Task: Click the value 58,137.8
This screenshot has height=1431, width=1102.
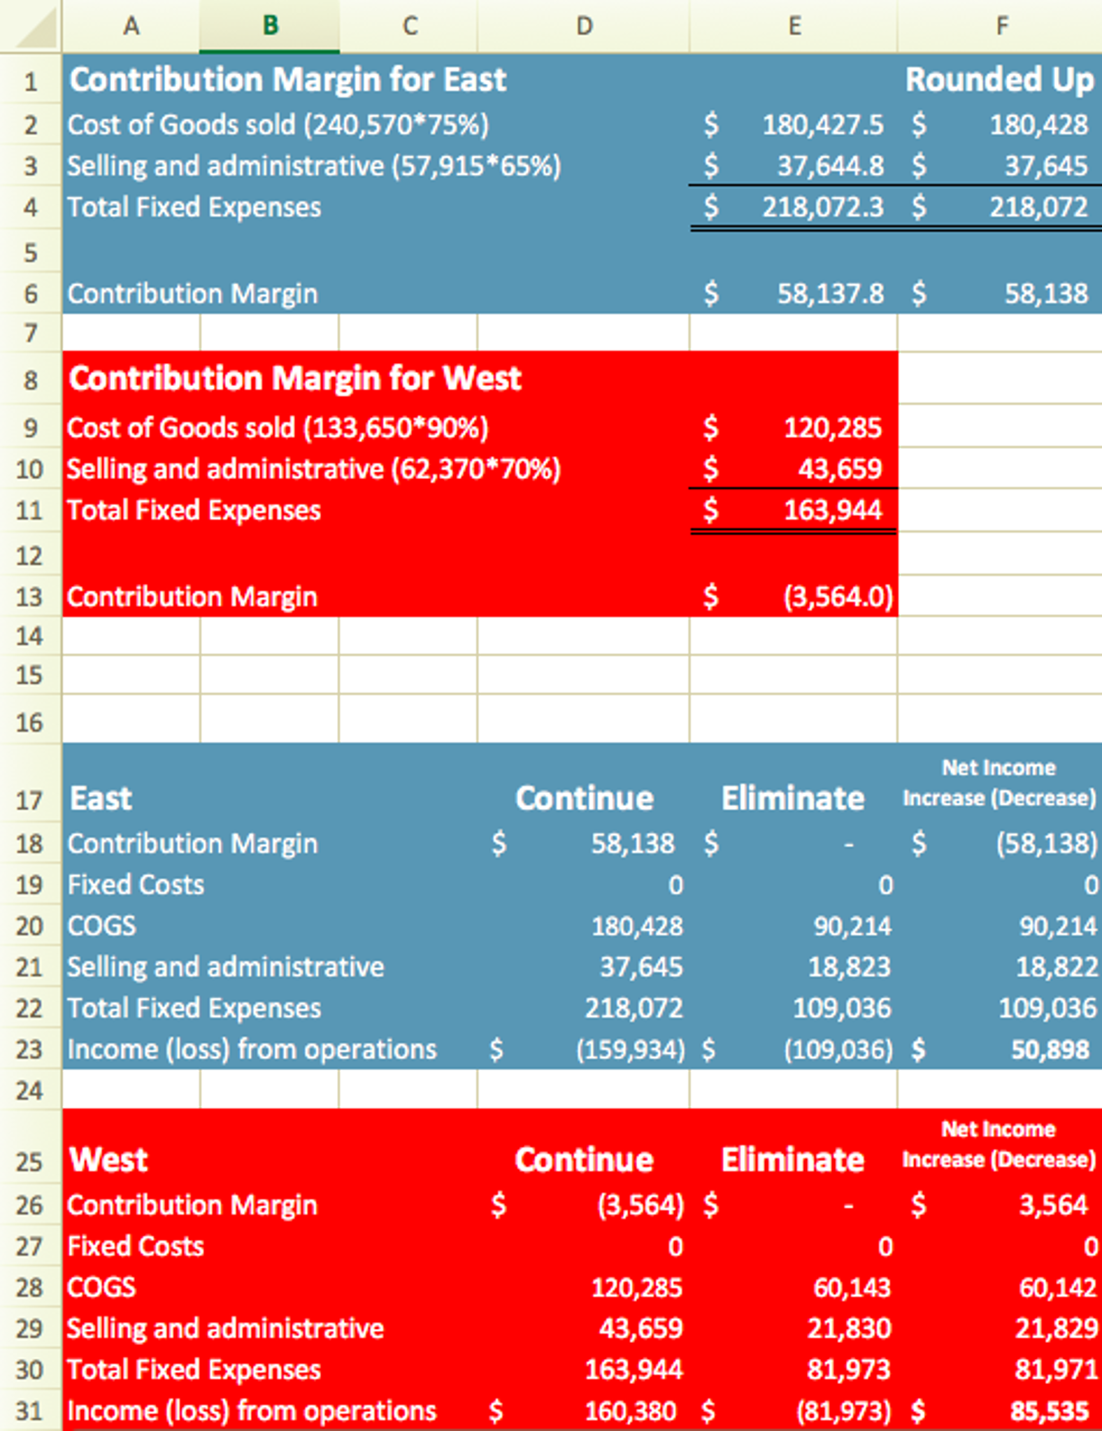Action: pos(831,294)
